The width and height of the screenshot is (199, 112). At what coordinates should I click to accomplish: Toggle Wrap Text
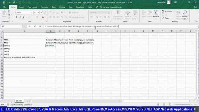74,12
